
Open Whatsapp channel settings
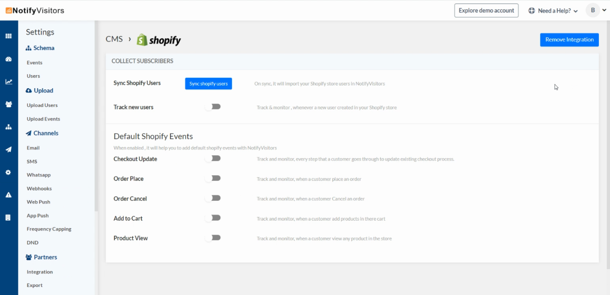point(39,175)
